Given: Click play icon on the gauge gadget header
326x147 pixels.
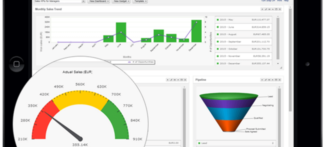Looking at the screenshot, I should (x=167, y=80).
